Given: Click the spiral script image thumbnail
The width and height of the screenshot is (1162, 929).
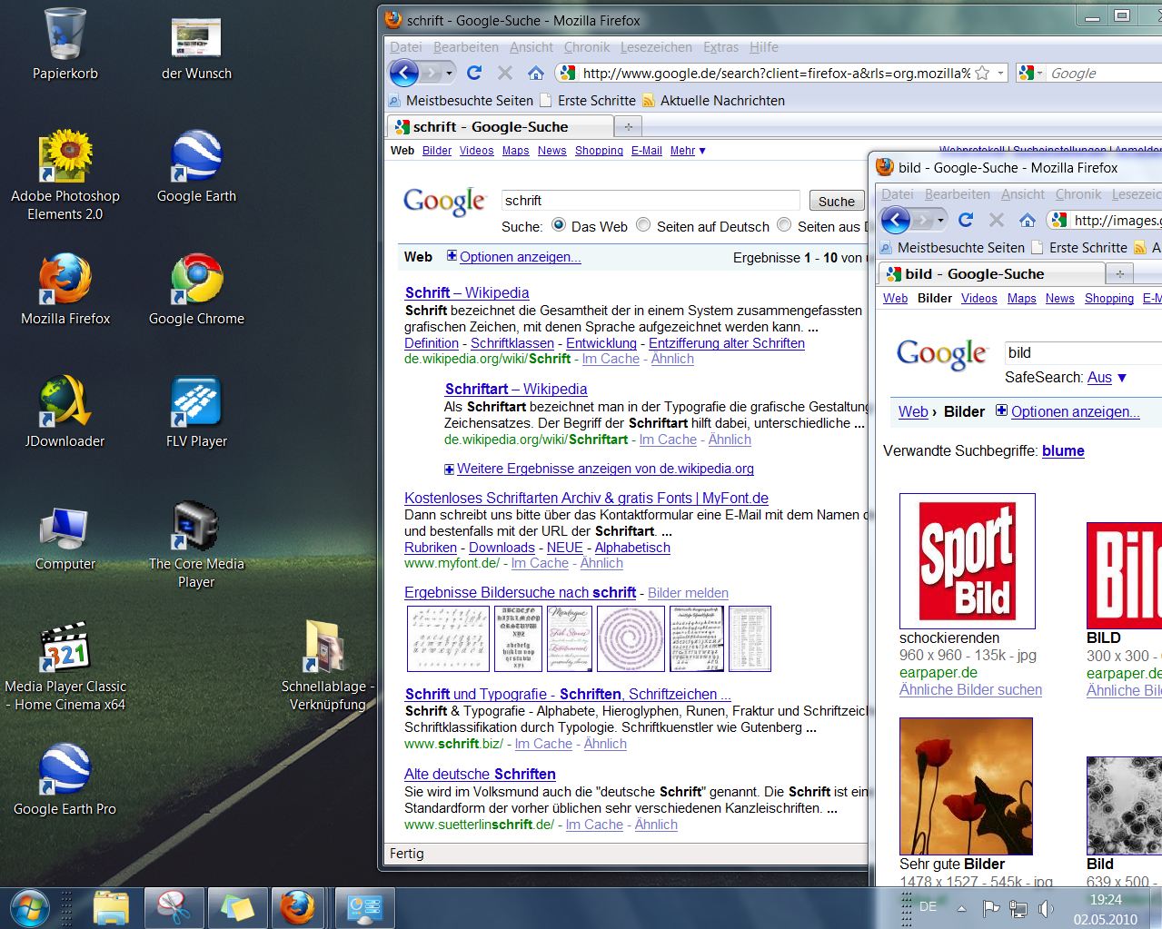Looking at the screenshot, I should pos(631,638).
